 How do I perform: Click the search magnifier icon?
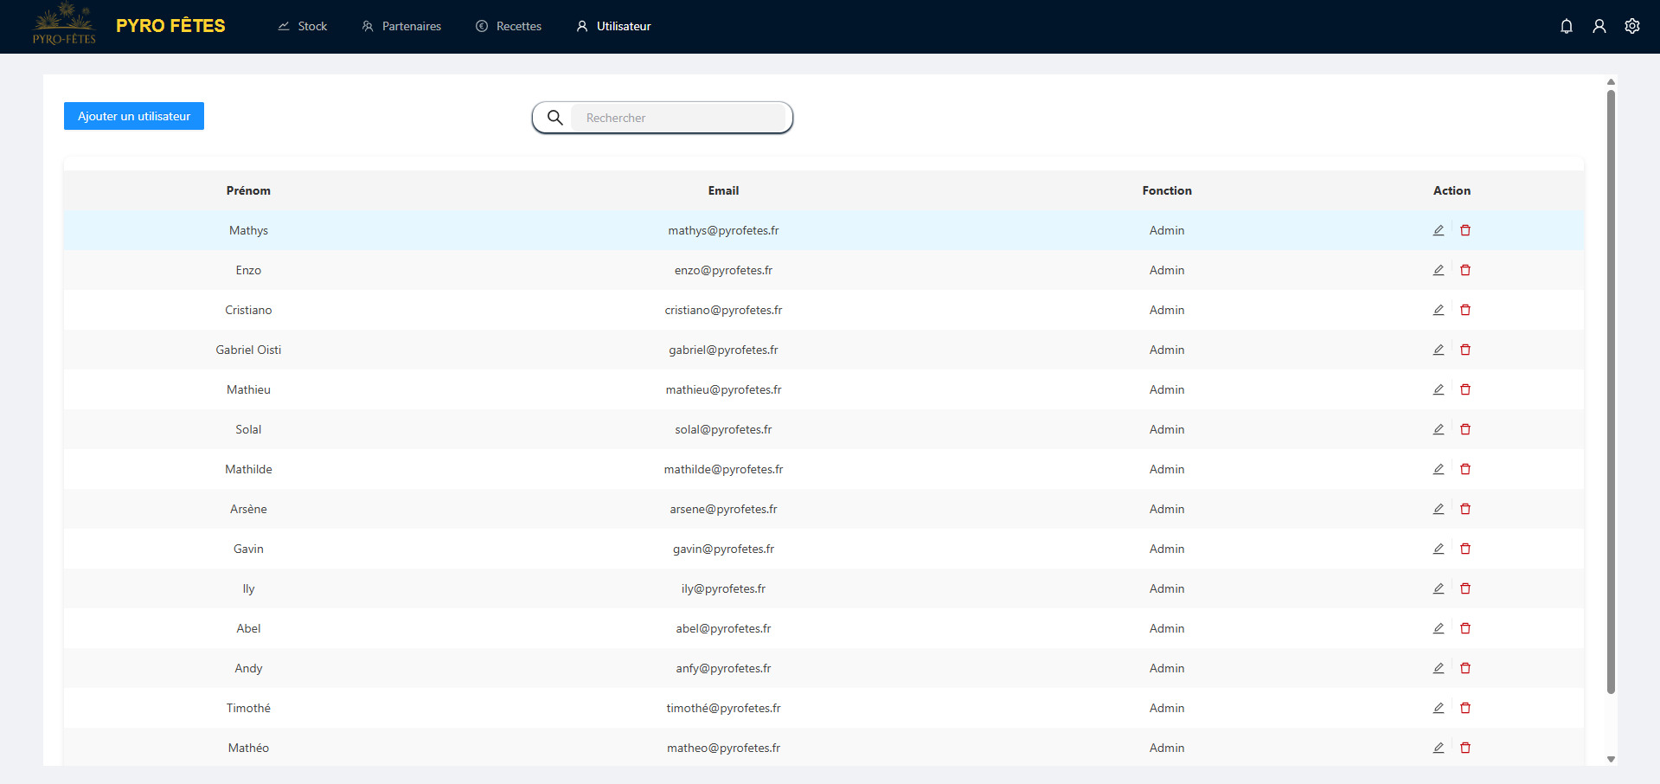pos(554,118)
